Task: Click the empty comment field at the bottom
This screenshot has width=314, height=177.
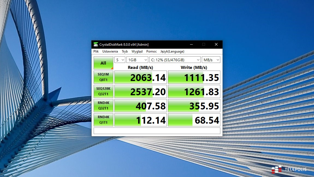Action: pyautogui.click(x=157, y=131)
